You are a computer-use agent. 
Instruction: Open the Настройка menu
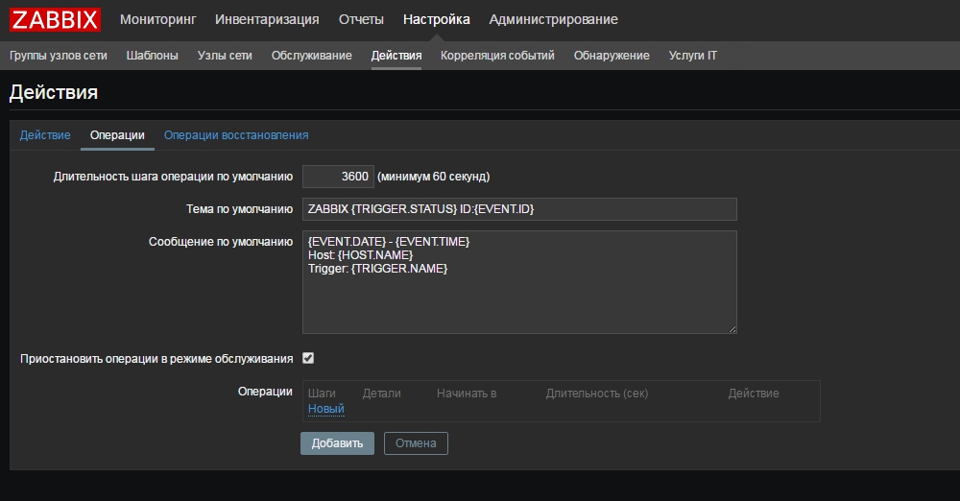pyautogui.click(x=437, y=19)
